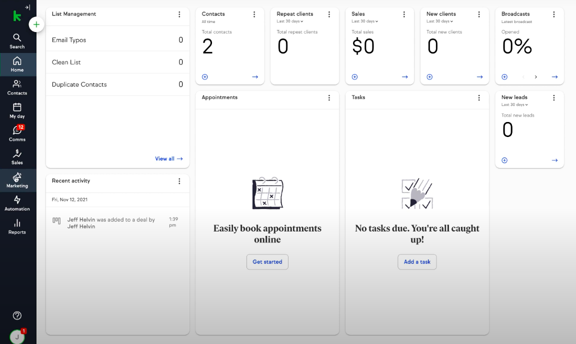Image resolution: width=576 pixels, height=344 pixels.
Task: Open Comms with 12 notifications
Action: (x=17, y=134)
